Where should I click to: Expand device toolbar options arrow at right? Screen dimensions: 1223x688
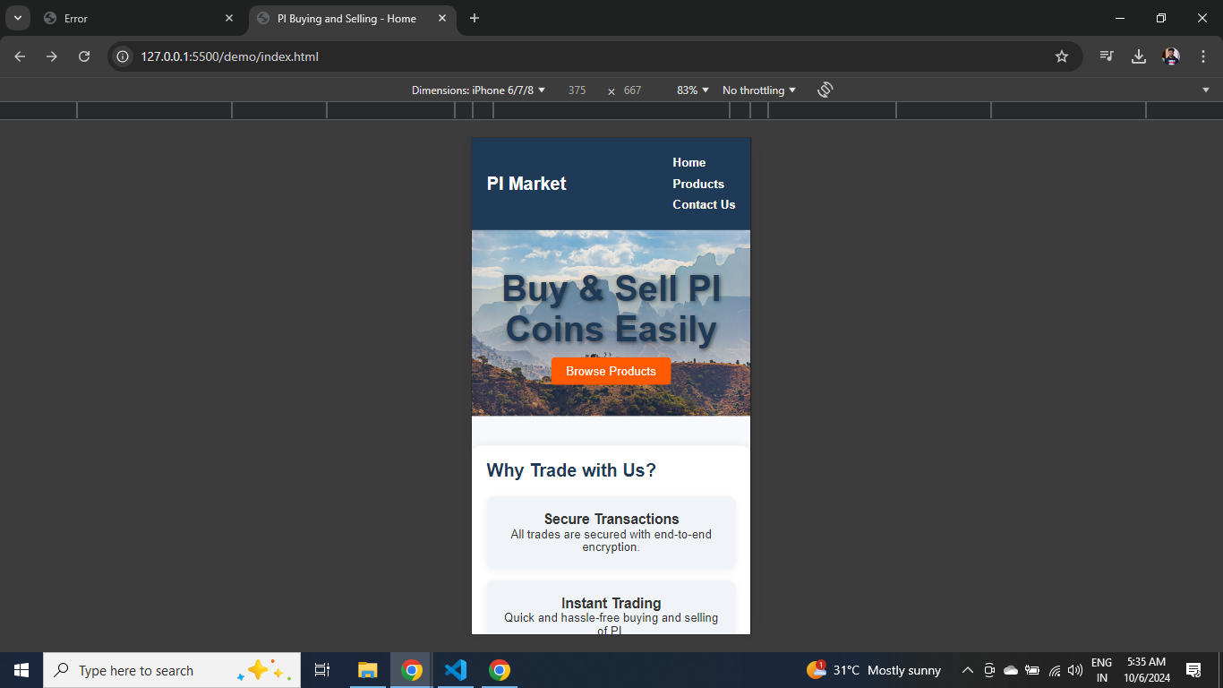coord(1206,90)
